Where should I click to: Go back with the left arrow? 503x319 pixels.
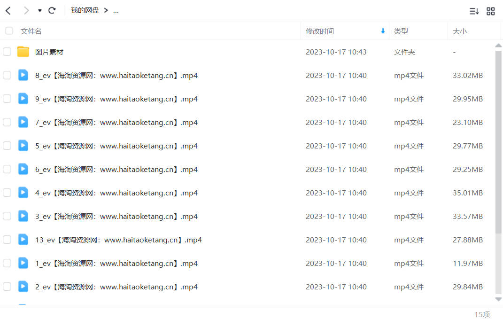tap(8, 11)
